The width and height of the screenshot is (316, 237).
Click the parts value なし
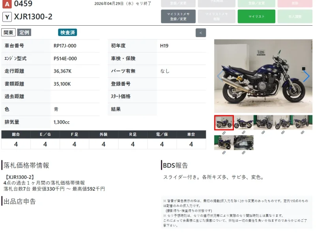tap(165, 71)
